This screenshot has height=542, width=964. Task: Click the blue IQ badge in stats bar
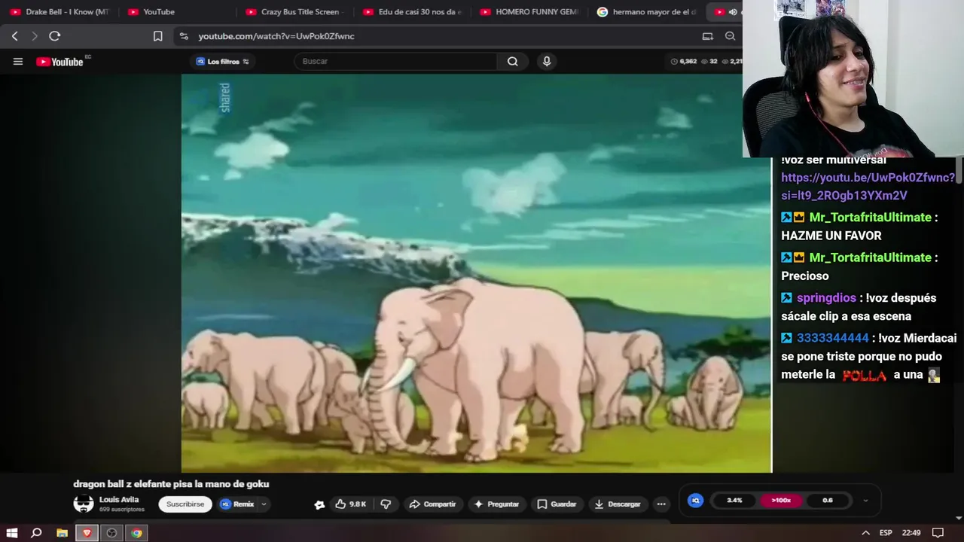click(x=696, y=501)
